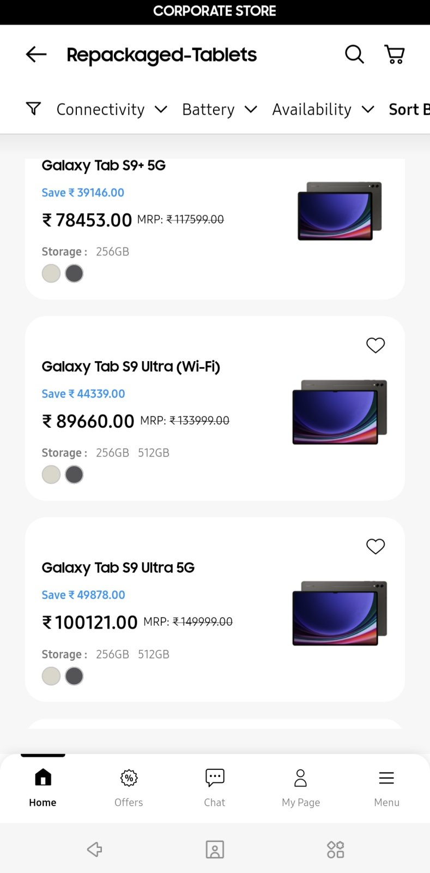Open the shopping cart
The width and height of the screenshot is (430, 873).
pyautogui.click(x=395, y=55)
